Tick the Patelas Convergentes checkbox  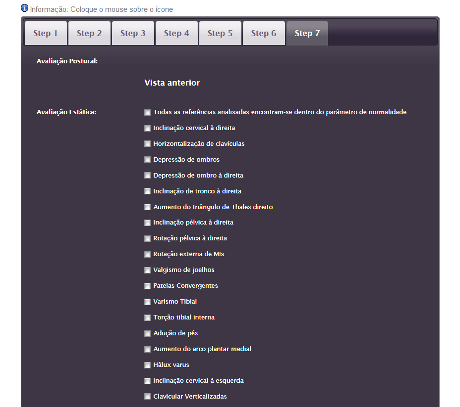(148, 286)
